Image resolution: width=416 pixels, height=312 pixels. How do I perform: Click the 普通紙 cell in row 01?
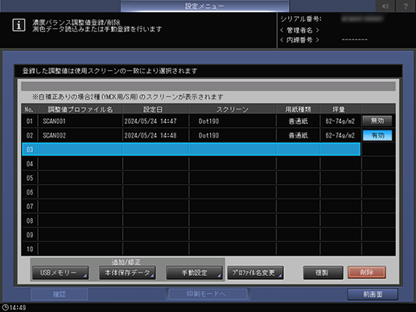pos(298,121)
